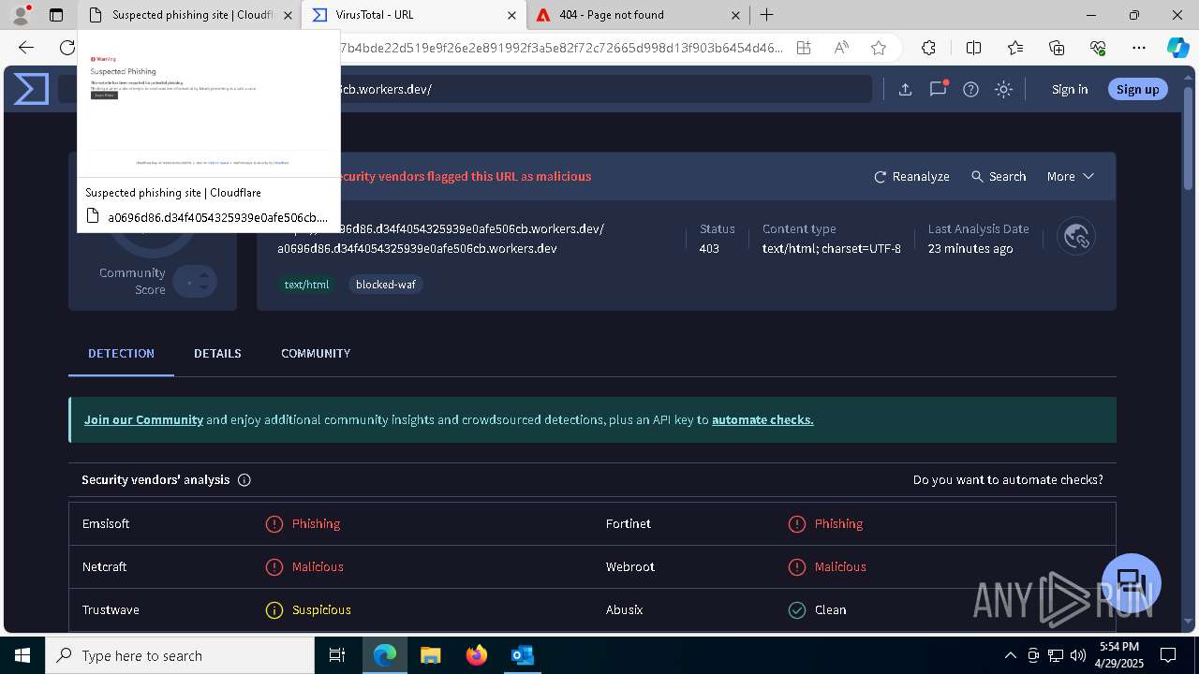
Task: Open the VirusTotal logo home link
Action: pos(31,89)
